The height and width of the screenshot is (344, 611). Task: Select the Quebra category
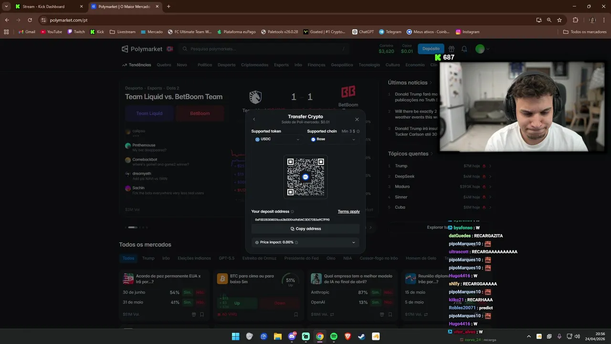[x=164, y=65]
